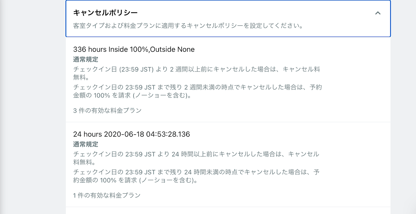
Task: Click the (ノーショーを含む) text in the 336 hours policy
Action: click(164, 96)
